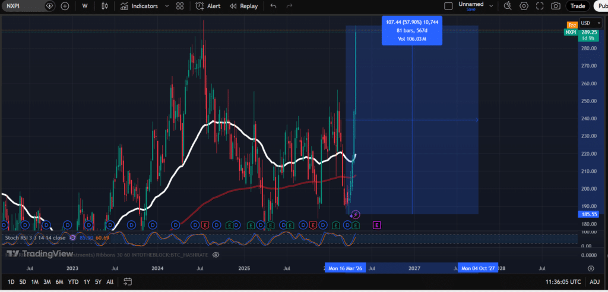
Task: Select the 6M time range
Action: pyautogui.click(x=59, y=282)
